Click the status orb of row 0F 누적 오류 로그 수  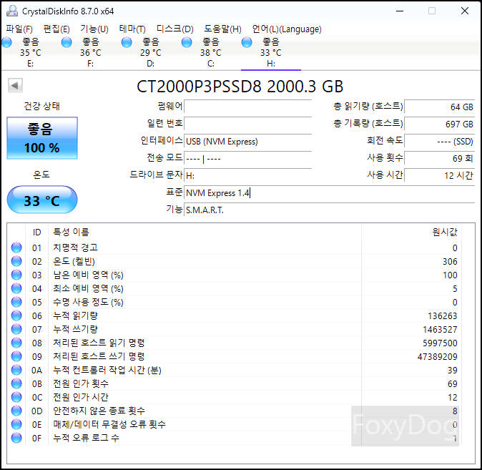pos(16,438)
